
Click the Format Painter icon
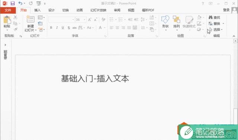pyautogui.click(x=15, y=29)
